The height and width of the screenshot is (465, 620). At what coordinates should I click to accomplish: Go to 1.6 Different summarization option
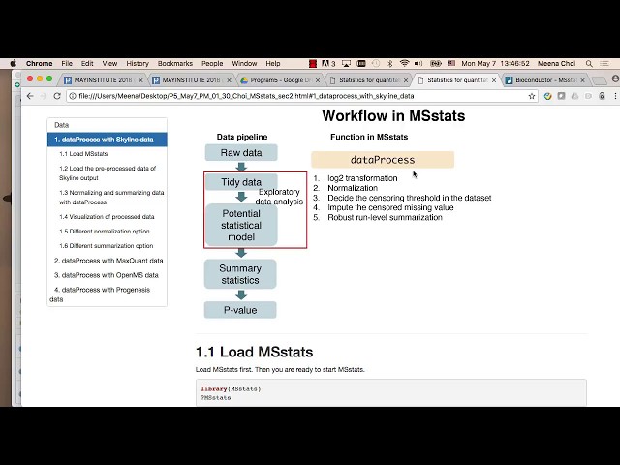[106, 246]
